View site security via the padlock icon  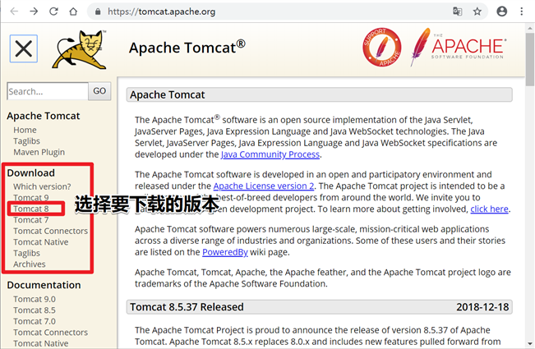pos(98,12)
